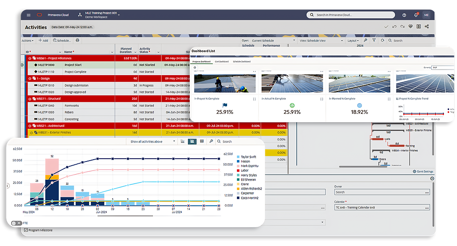Click the Coco Martin2 legend navy swatch
457x246 pixels.
[x=238, y=198]
